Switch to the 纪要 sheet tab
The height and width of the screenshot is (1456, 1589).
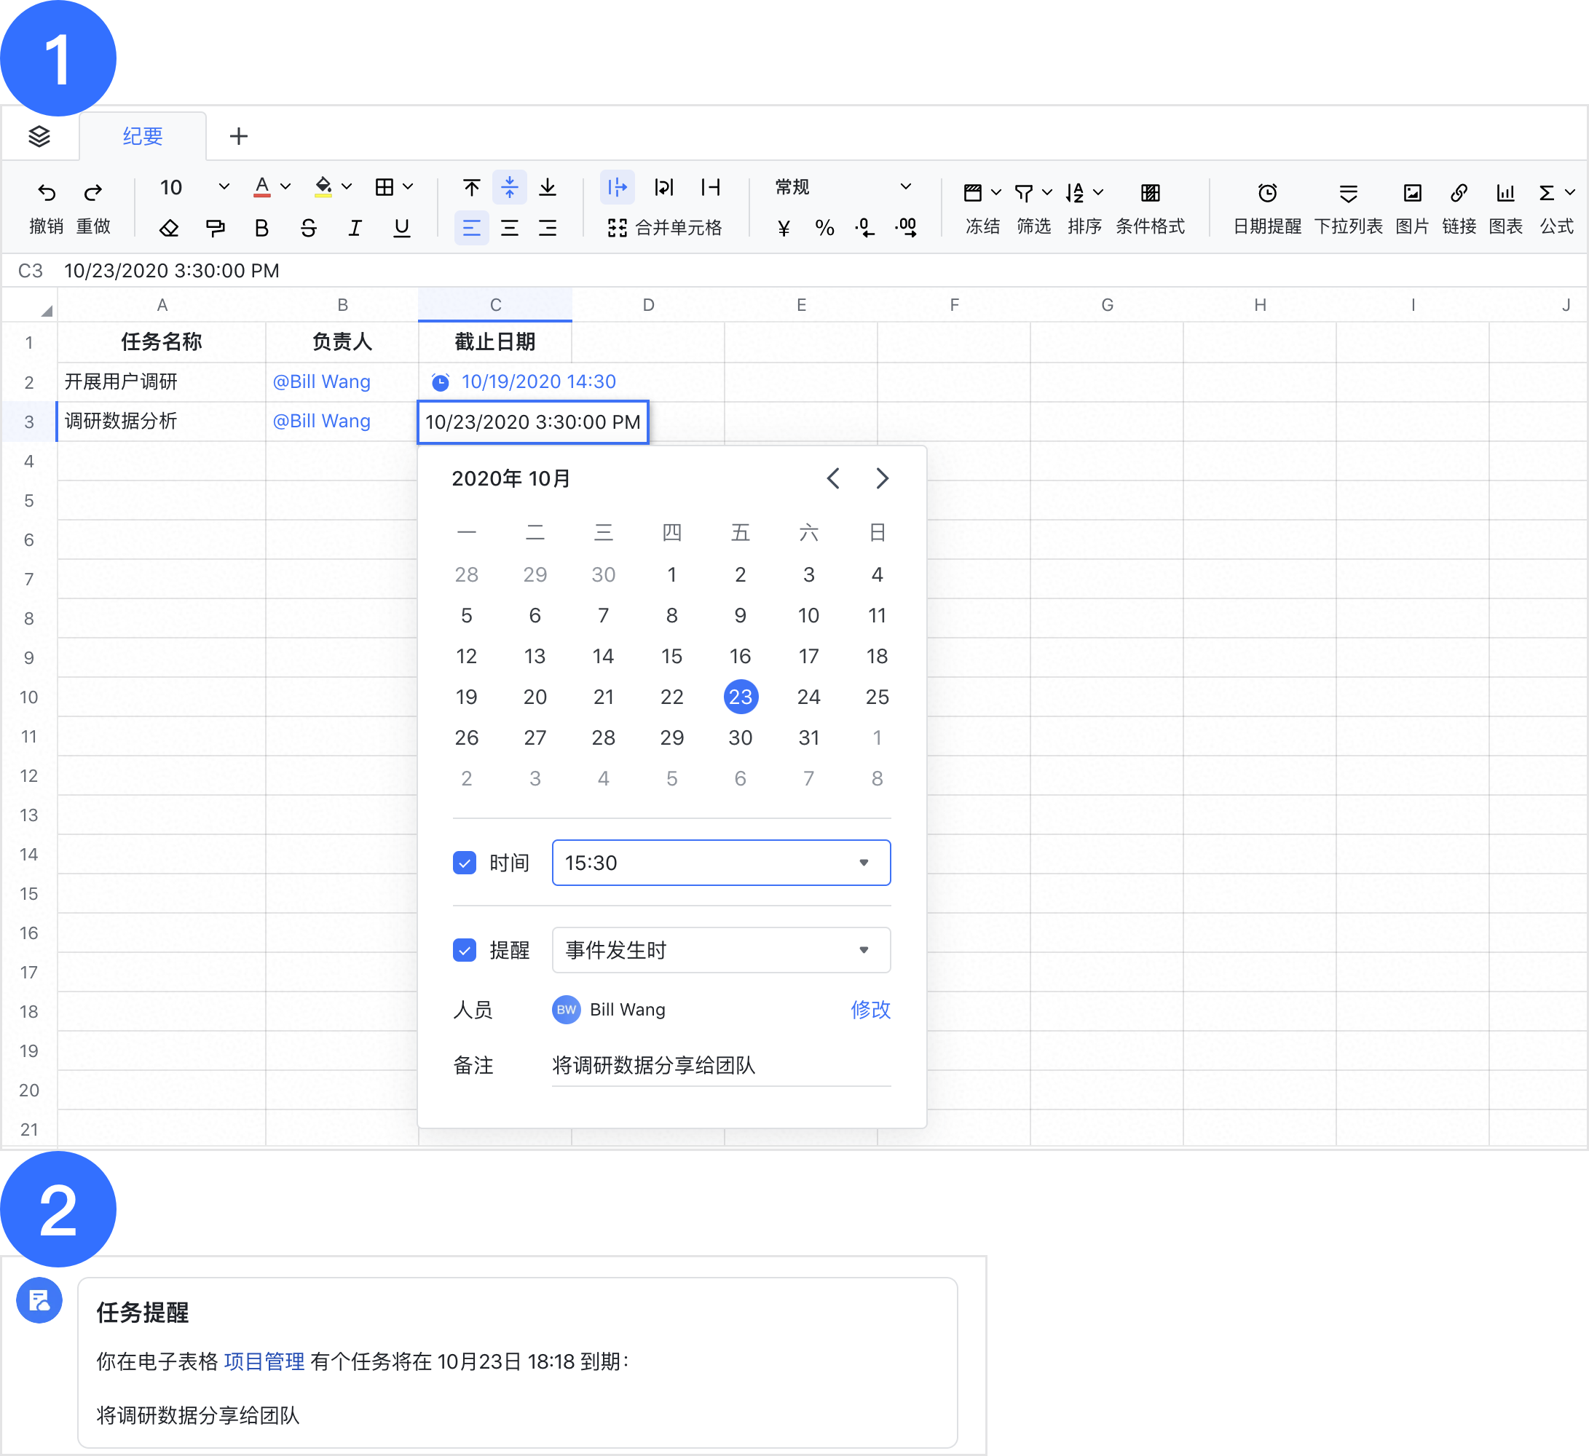[x=141, y=135]
